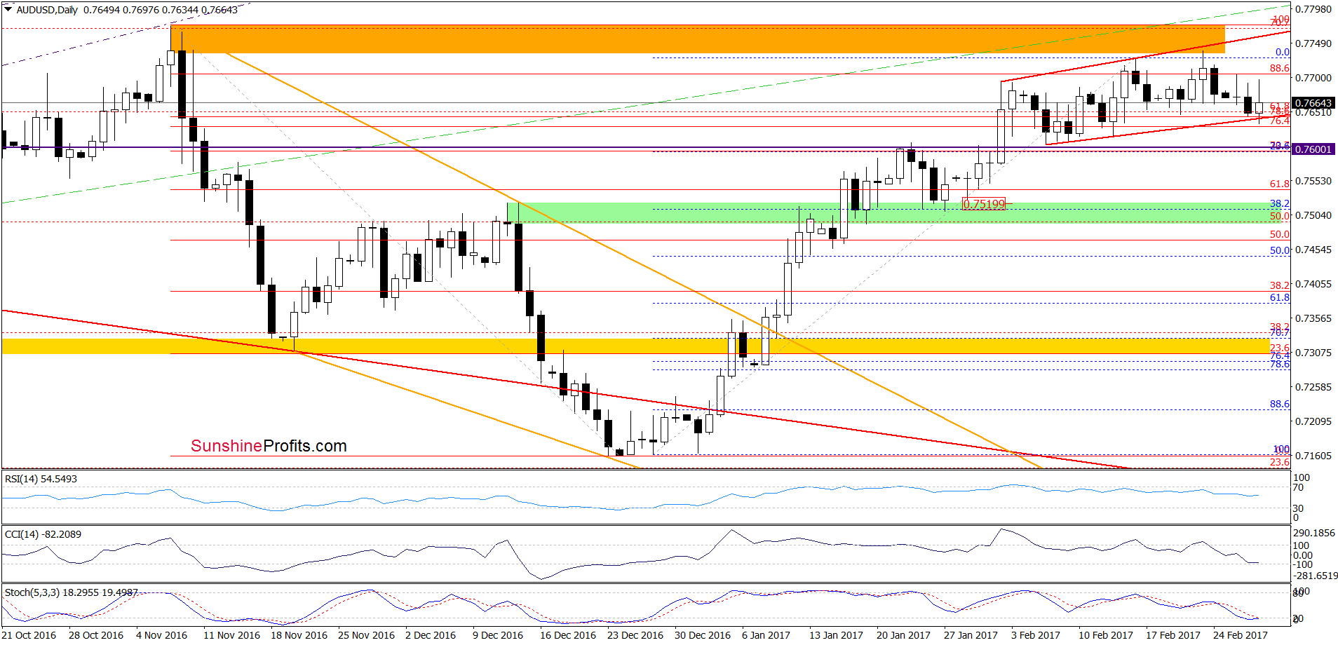The height and width of the screenshot is (645, 1338).
Task: Click the 24 Feb 2017 date label
Action: pos(1241,635)
